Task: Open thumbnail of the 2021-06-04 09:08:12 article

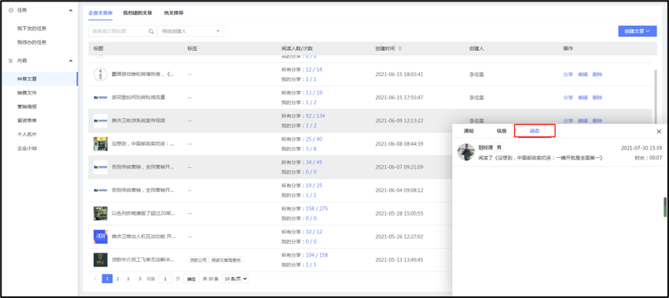Action: pos(100,190)
